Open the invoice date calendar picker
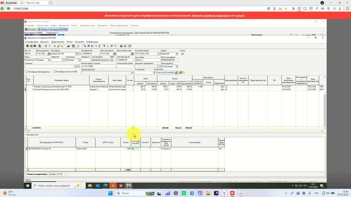 (x=115, y=54)
